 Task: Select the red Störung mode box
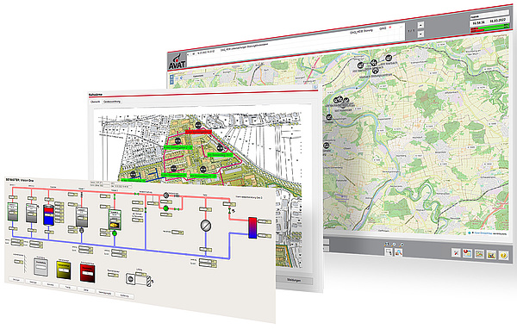tap(87, 272)
